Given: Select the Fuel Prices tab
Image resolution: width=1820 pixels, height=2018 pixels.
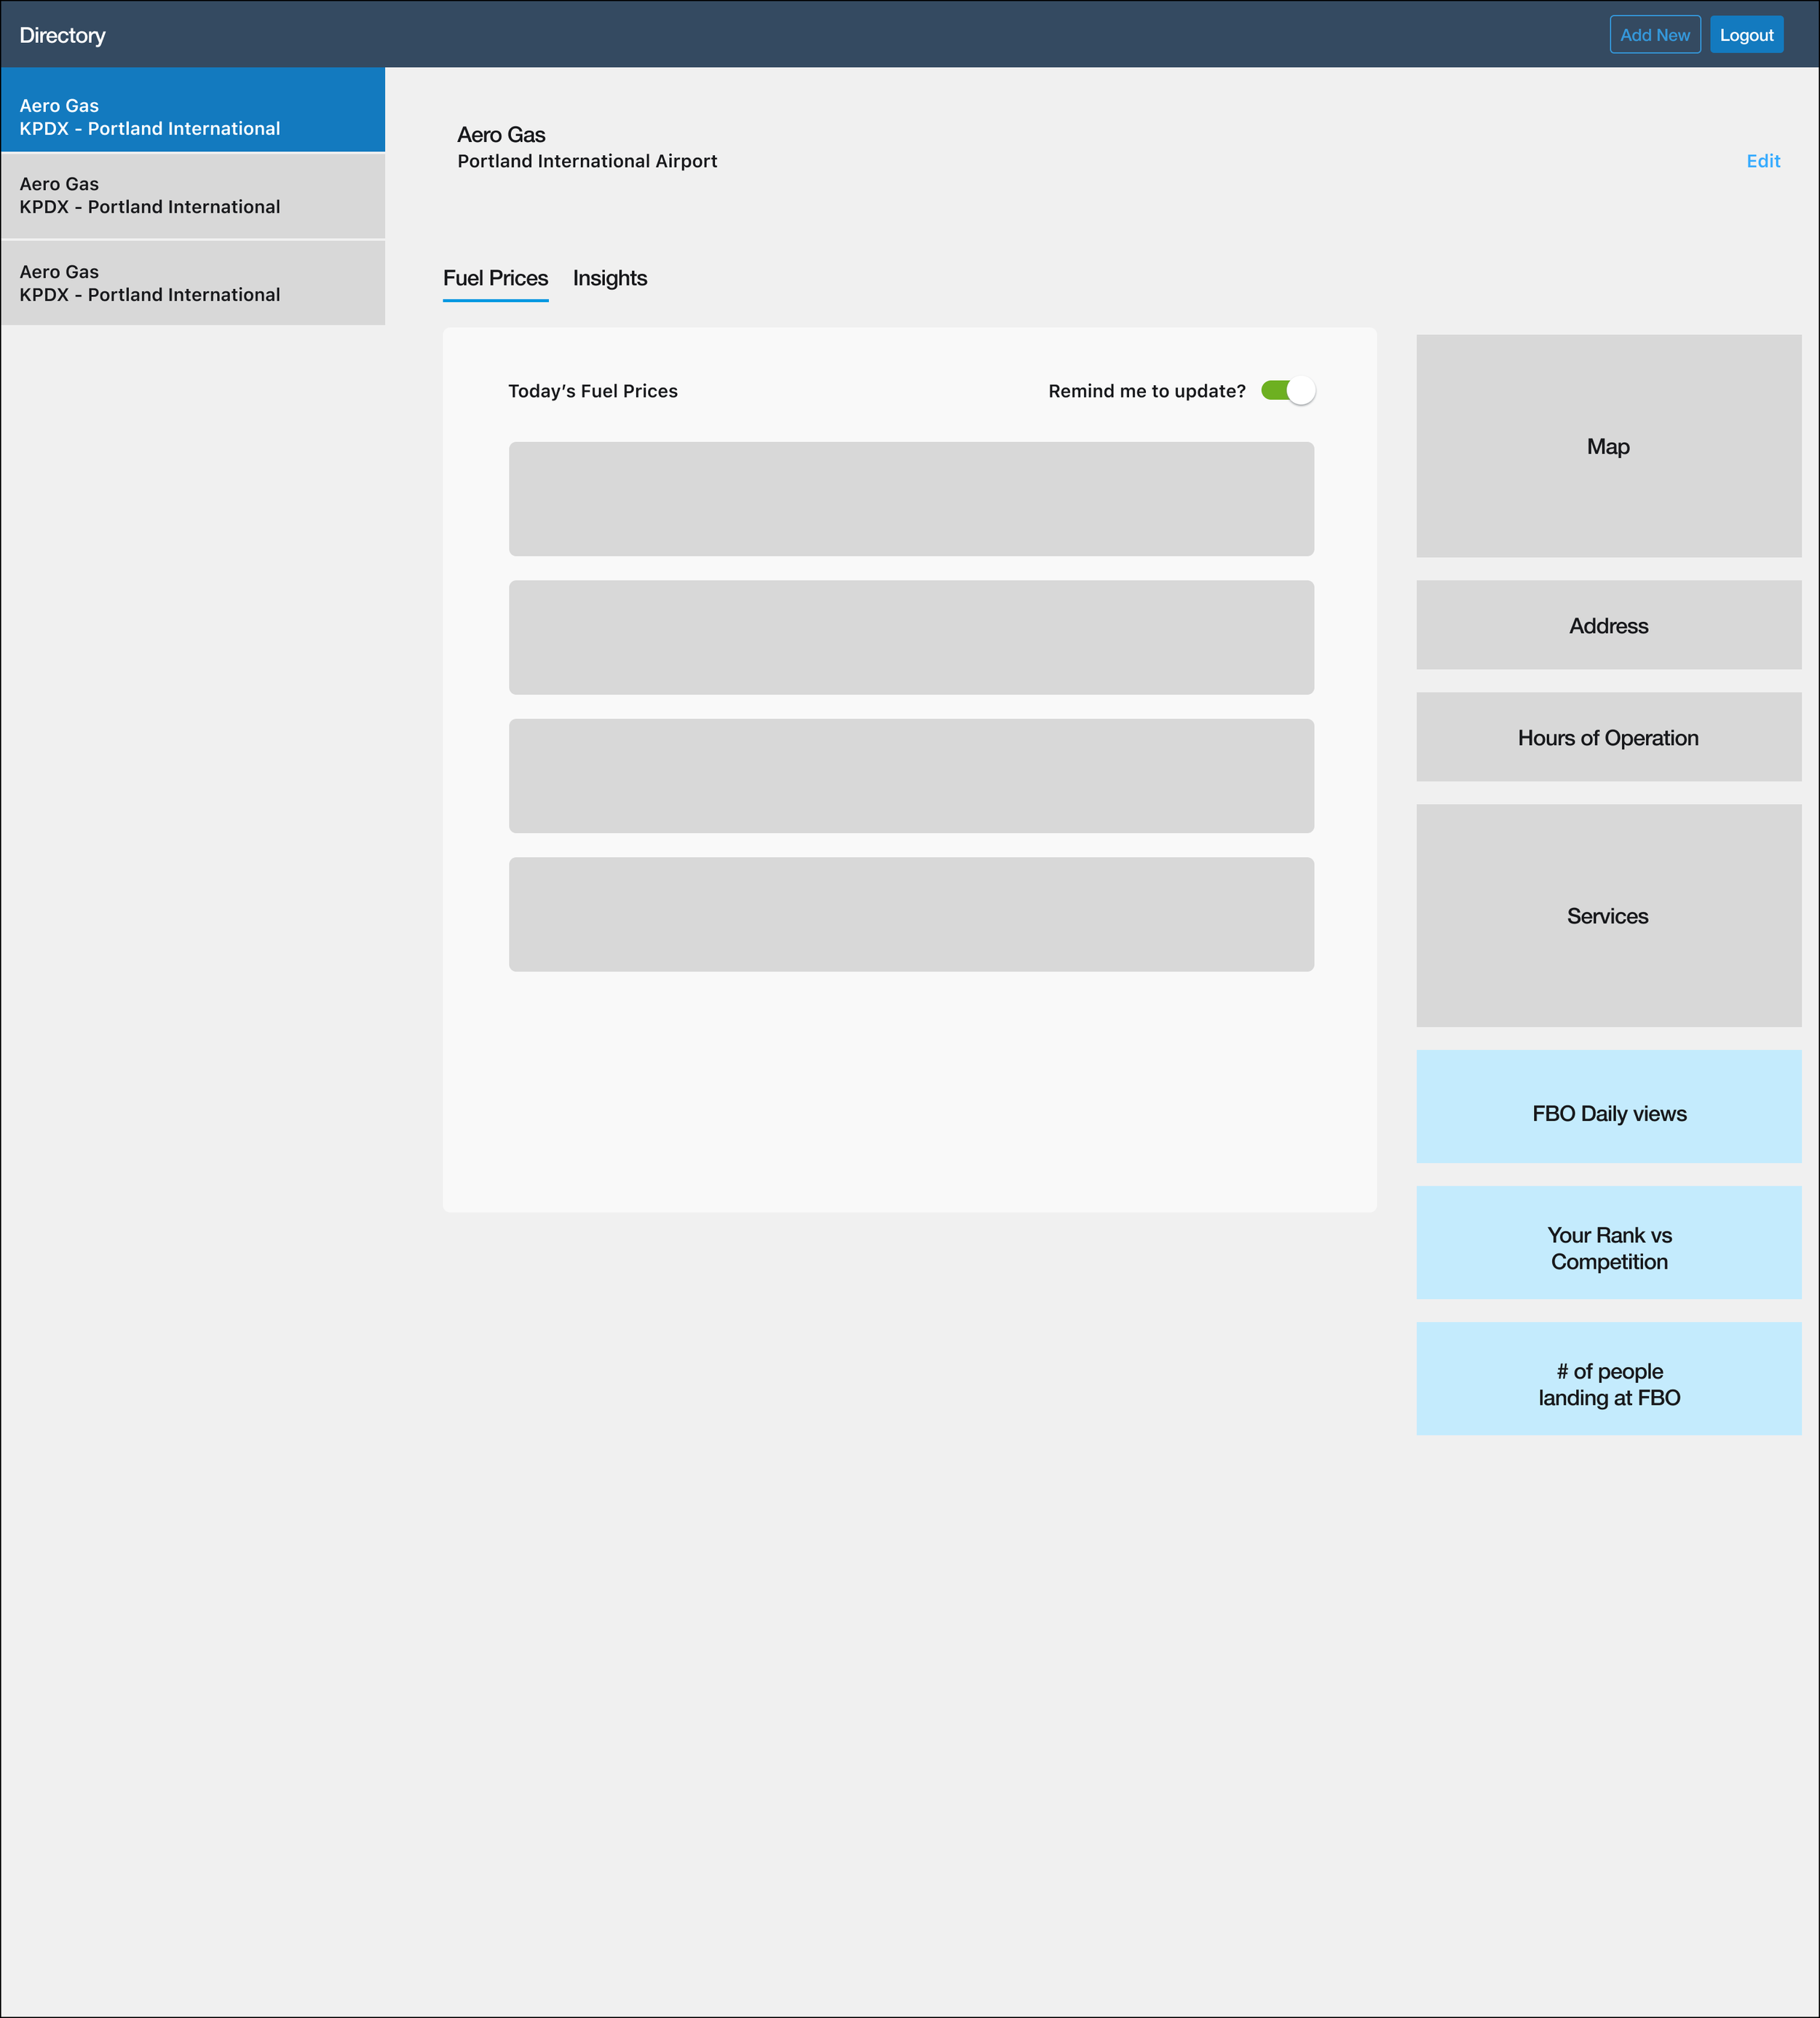Looking at the screenshot, I should coord(495,278).
